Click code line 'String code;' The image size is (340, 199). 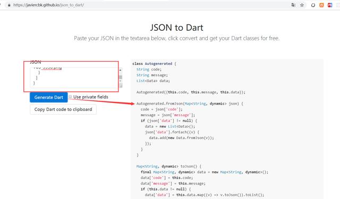coord(149,70)
